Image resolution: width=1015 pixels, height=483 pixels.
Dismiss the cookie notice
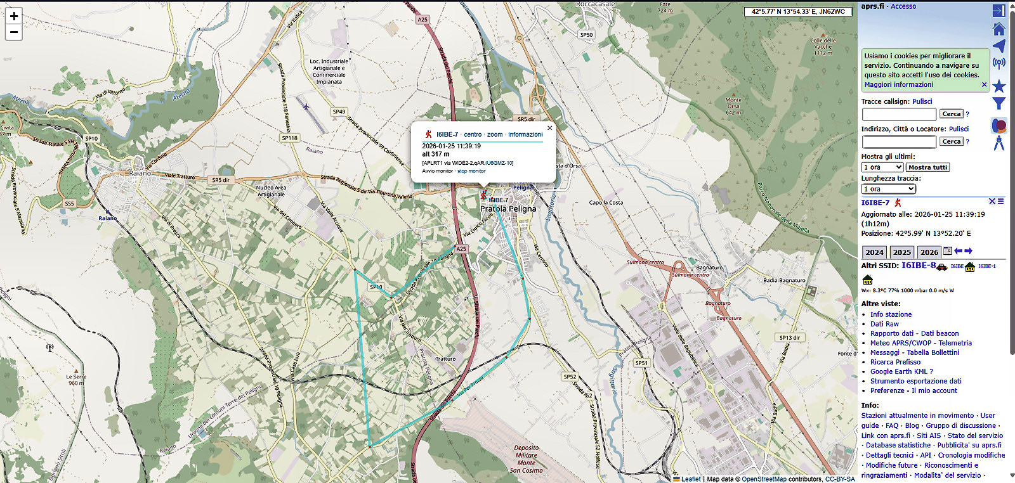(x=984, y=85)
